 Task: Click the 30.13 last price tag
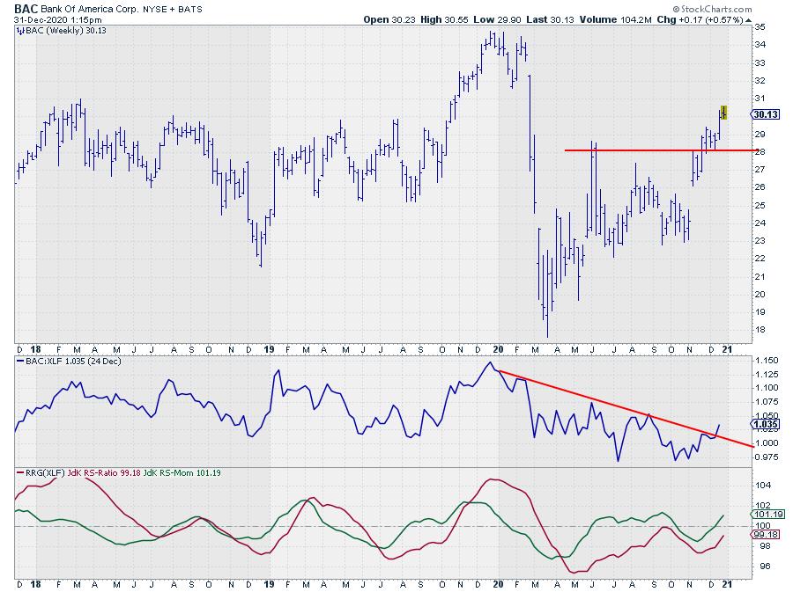(x=763, y=114)
